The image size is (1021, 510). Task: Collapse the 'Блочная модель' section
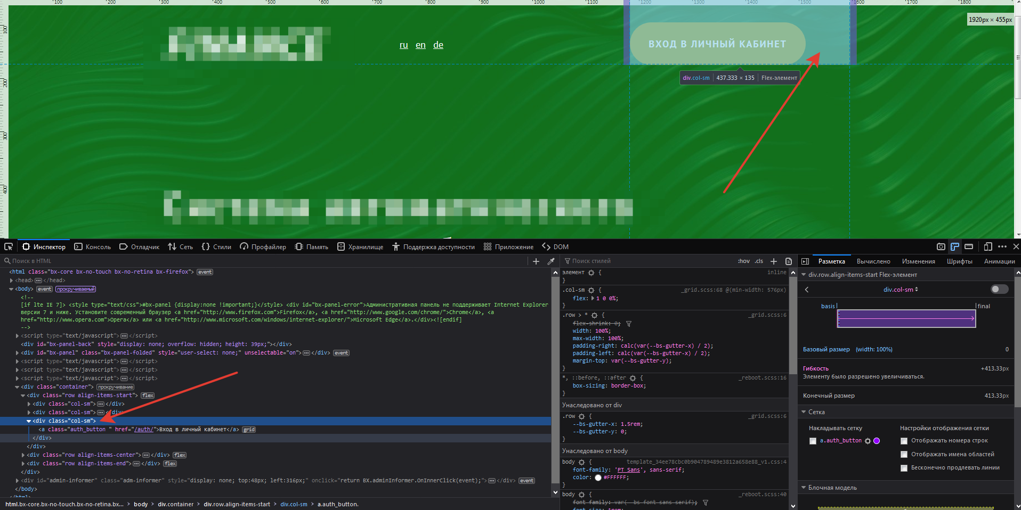(804, 488)
